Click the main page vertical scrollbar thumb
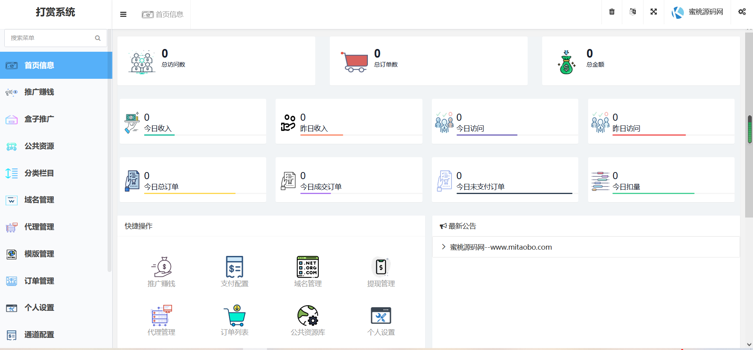The height and width of the screenshot is (350, 753). [x=749, y=129]
